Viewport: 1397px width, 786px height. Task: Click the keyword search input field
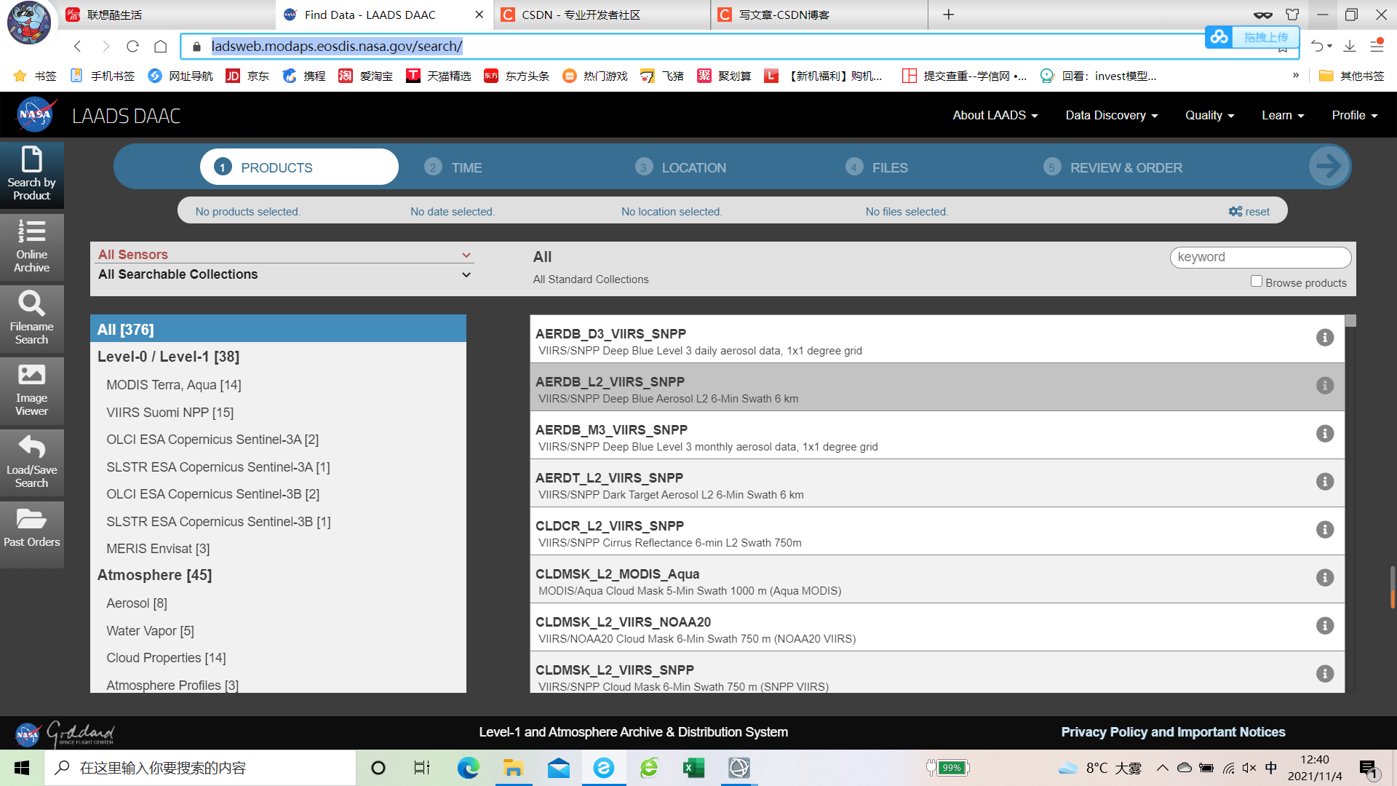pos(1260,257)
